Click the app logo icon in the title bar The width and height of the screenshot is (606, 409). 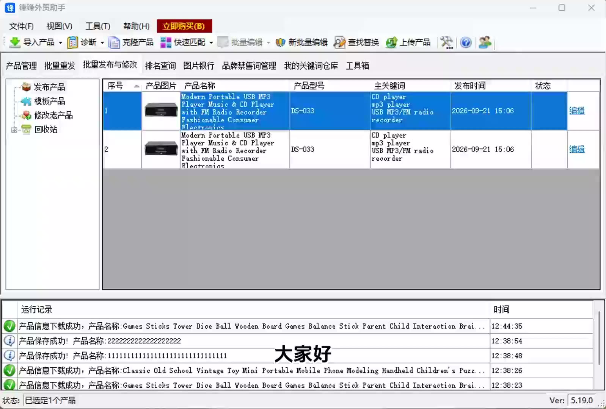click(x=10, y=8)
